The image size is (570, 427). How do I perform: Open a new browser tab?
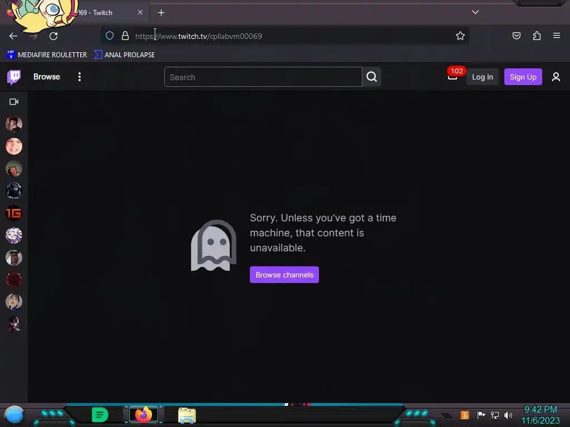coord(161,13)
